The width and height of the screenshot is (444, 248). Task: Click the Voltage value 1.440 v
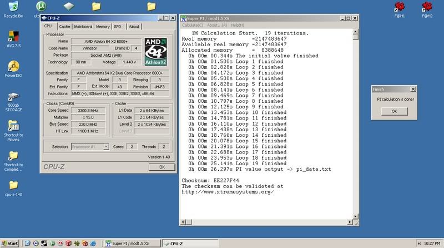pyautogui.click(x=129, y=62)
